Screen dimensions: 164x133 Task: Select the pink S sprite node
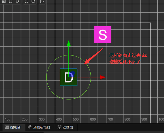point(103,35)
